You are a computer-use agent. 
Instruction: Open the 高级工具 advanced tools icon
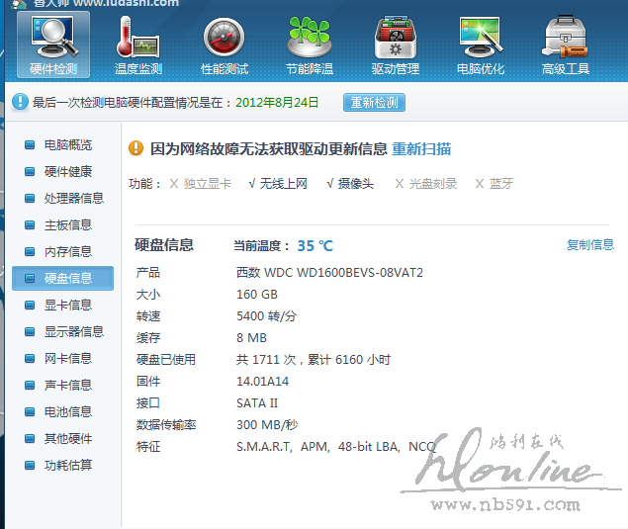pos(565,44)
